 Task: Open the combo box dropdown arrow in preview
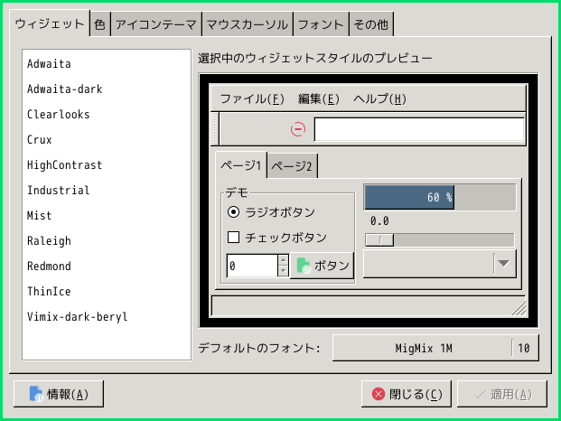tap(504, 264)
